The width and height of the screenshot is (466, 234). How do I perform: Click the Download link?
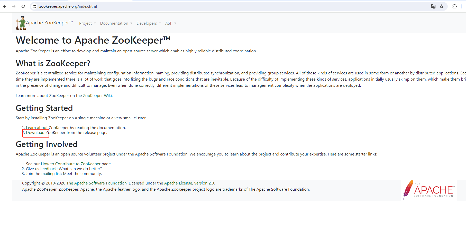pos(35,133)
